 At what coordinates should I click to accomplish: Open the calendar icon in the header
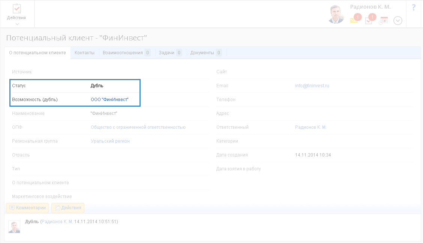[383, 21]
